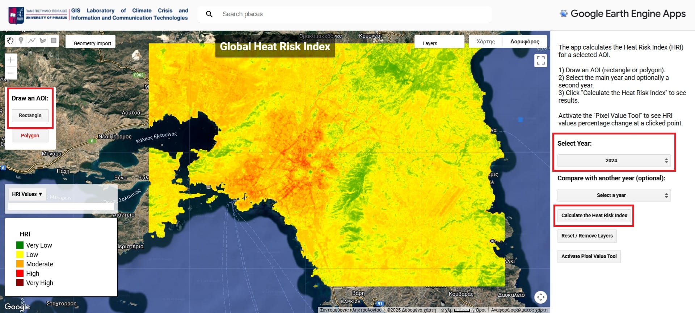Choose the draw line tool
The image size is (695, 313).
(32, 41)
